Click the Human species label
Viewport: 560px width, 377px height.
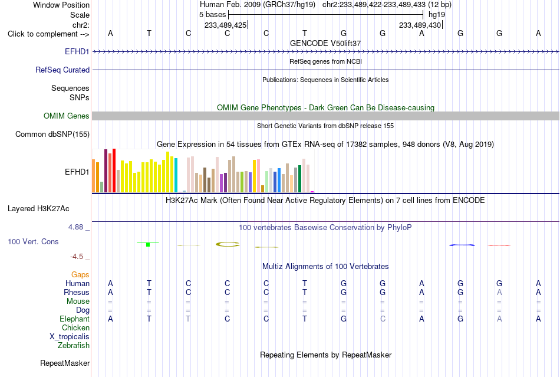point(77,283)
